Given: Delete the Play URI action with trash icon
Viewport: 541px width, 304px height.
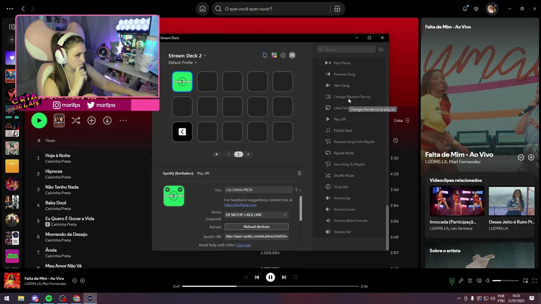Looking at the screenshot, I should (300, 173).
